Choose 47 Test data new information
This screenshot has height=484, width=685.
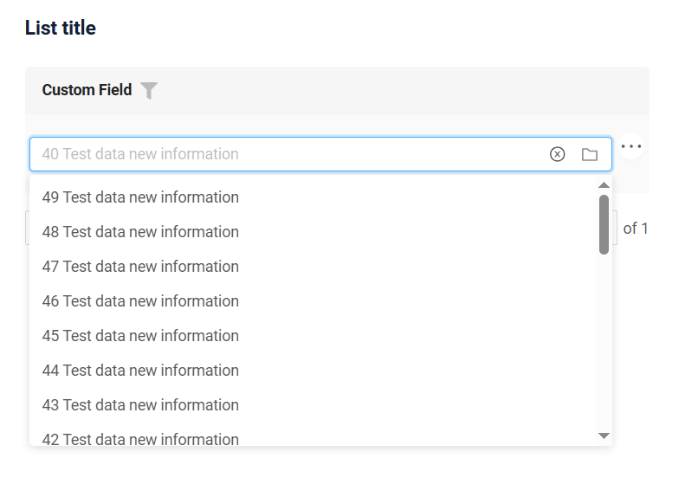click(313, 267)
